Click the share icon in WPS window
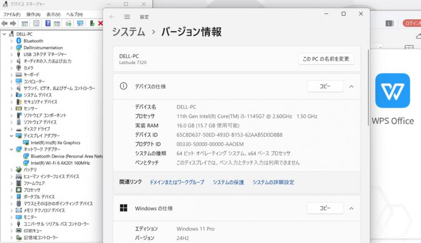 pyautogui.click(x=418, y=36)
